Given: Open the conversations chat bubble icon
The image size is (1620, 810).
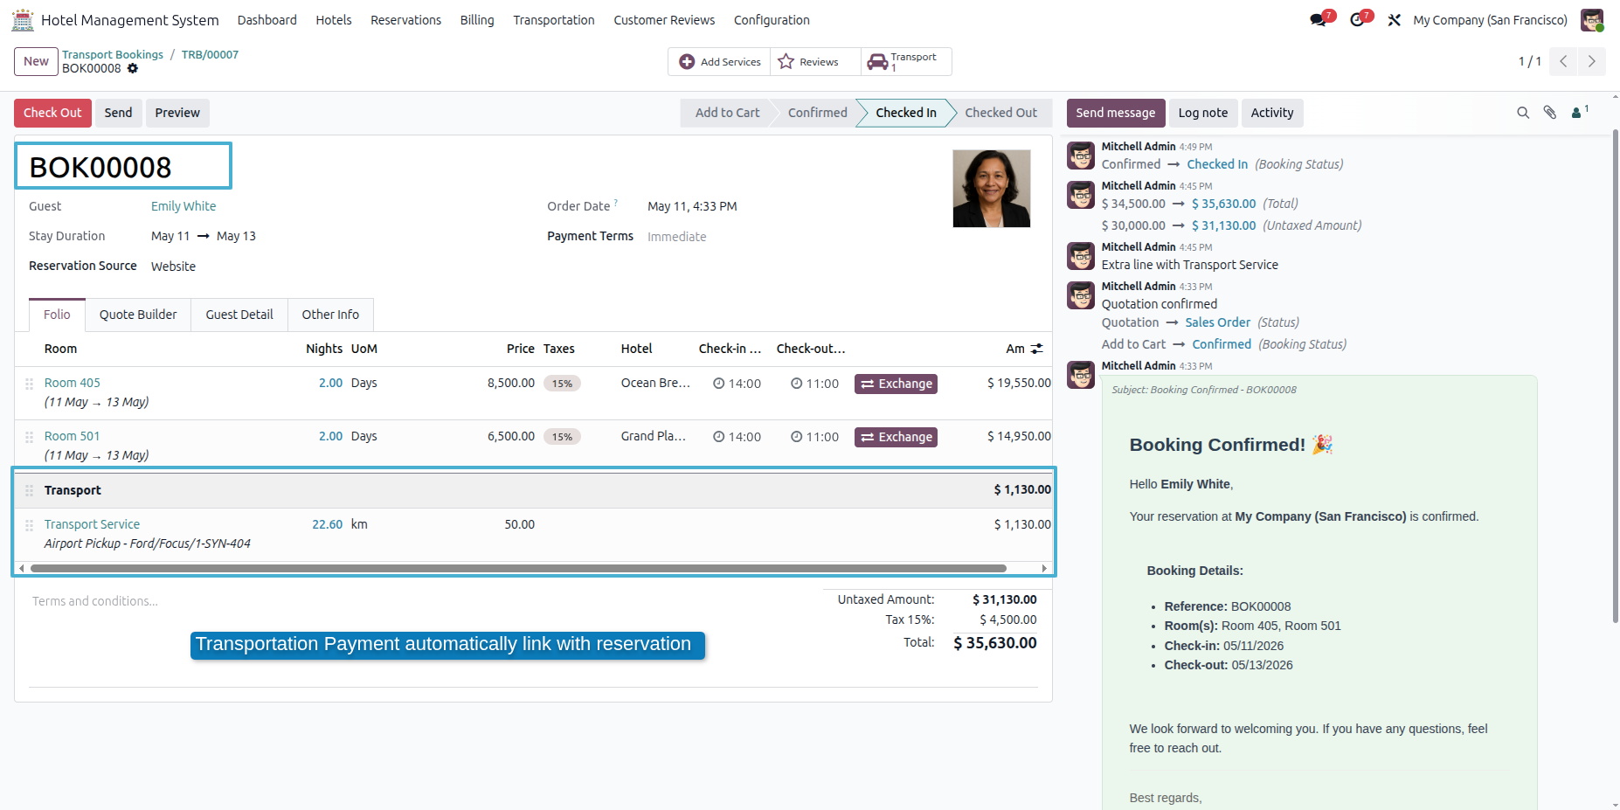Looking at the screenshot, I should point(1319,20).
